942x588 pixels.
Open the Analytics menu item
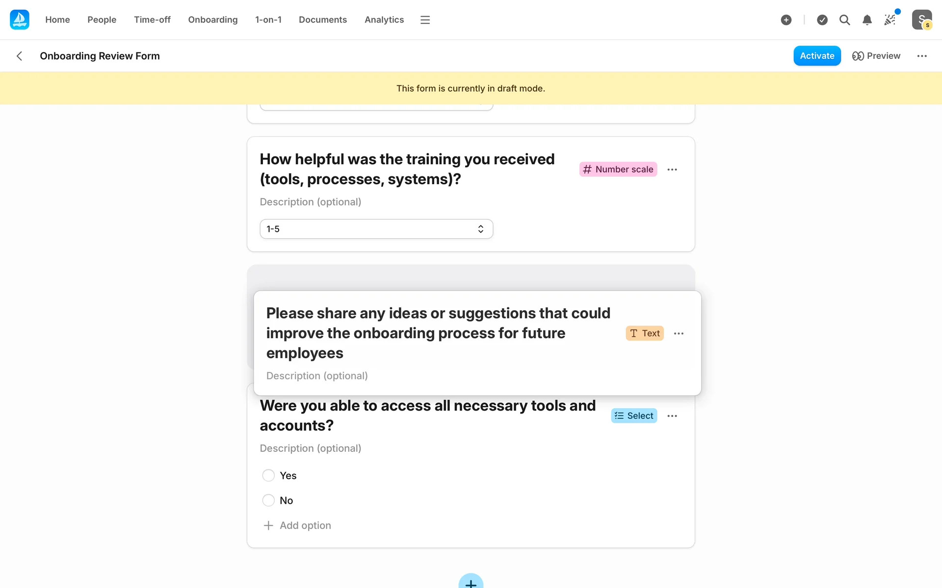click(x=384, y=20)
